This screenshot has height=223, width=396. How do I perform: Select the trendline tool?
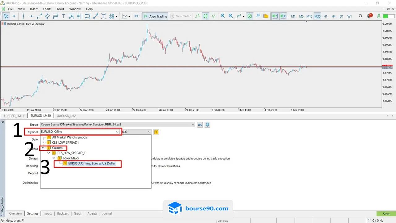[39, 16]
